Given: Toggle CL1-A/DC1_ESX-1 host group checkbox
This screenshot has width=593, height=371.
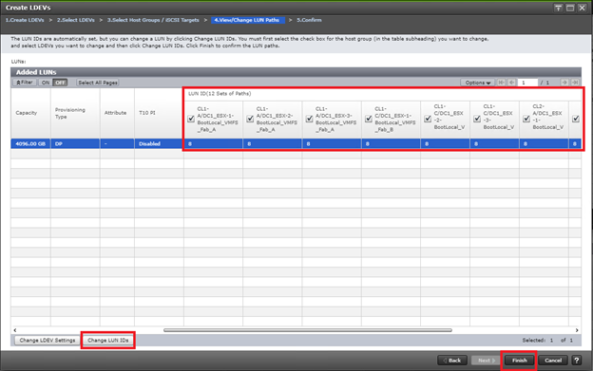Looking at the screenshot, I should coord(191,119).
